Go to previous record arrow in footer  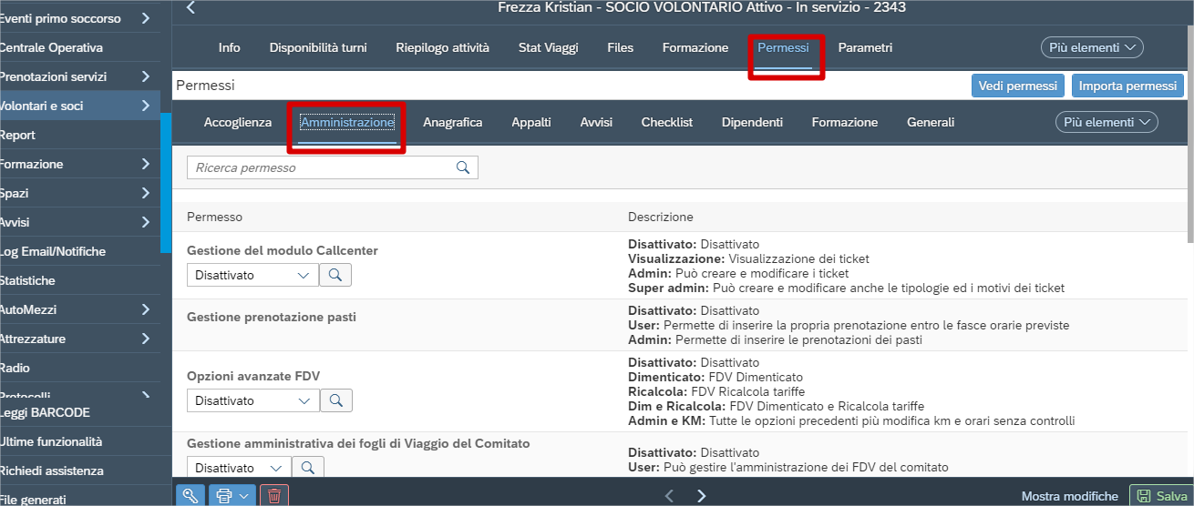pos(670,496)
